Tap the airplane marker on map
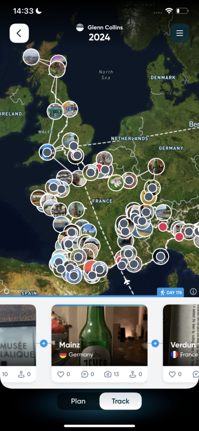This screenshot has height=431, width=199. 127,282
